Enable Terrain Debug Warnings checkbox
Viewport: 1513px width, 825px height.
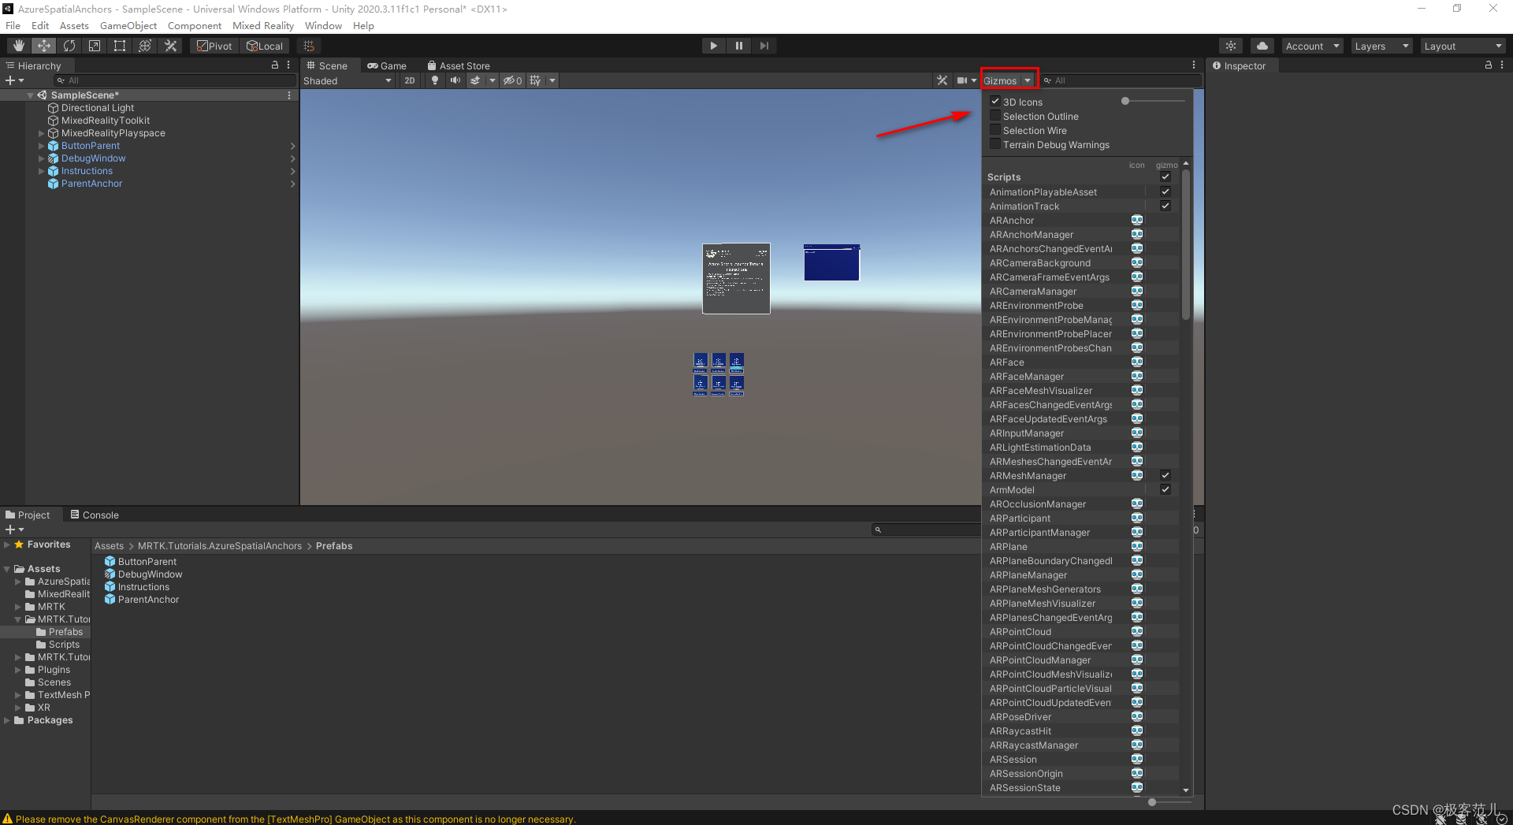(x=995, y=144)
